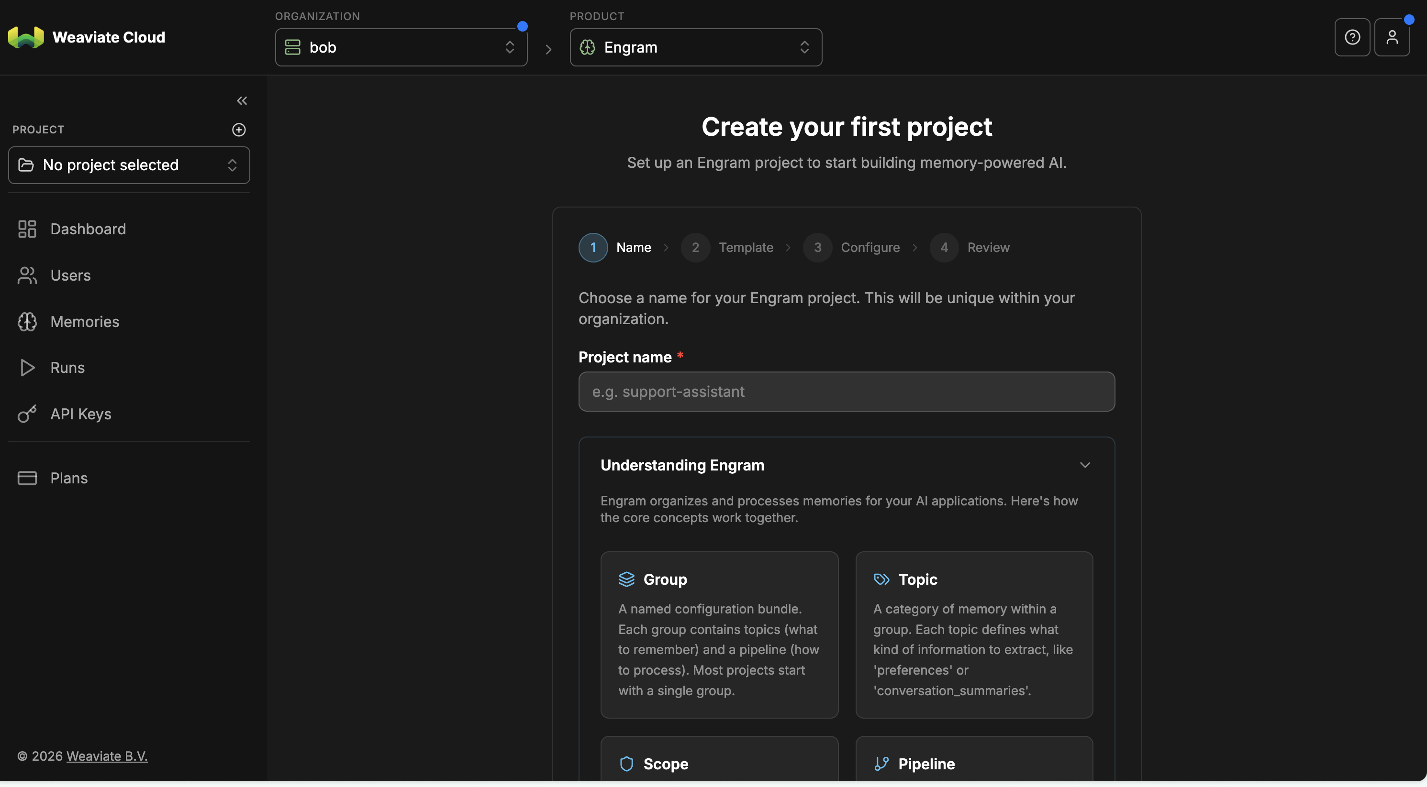Select step 2 Template in the wizard

tap(727, 247)
